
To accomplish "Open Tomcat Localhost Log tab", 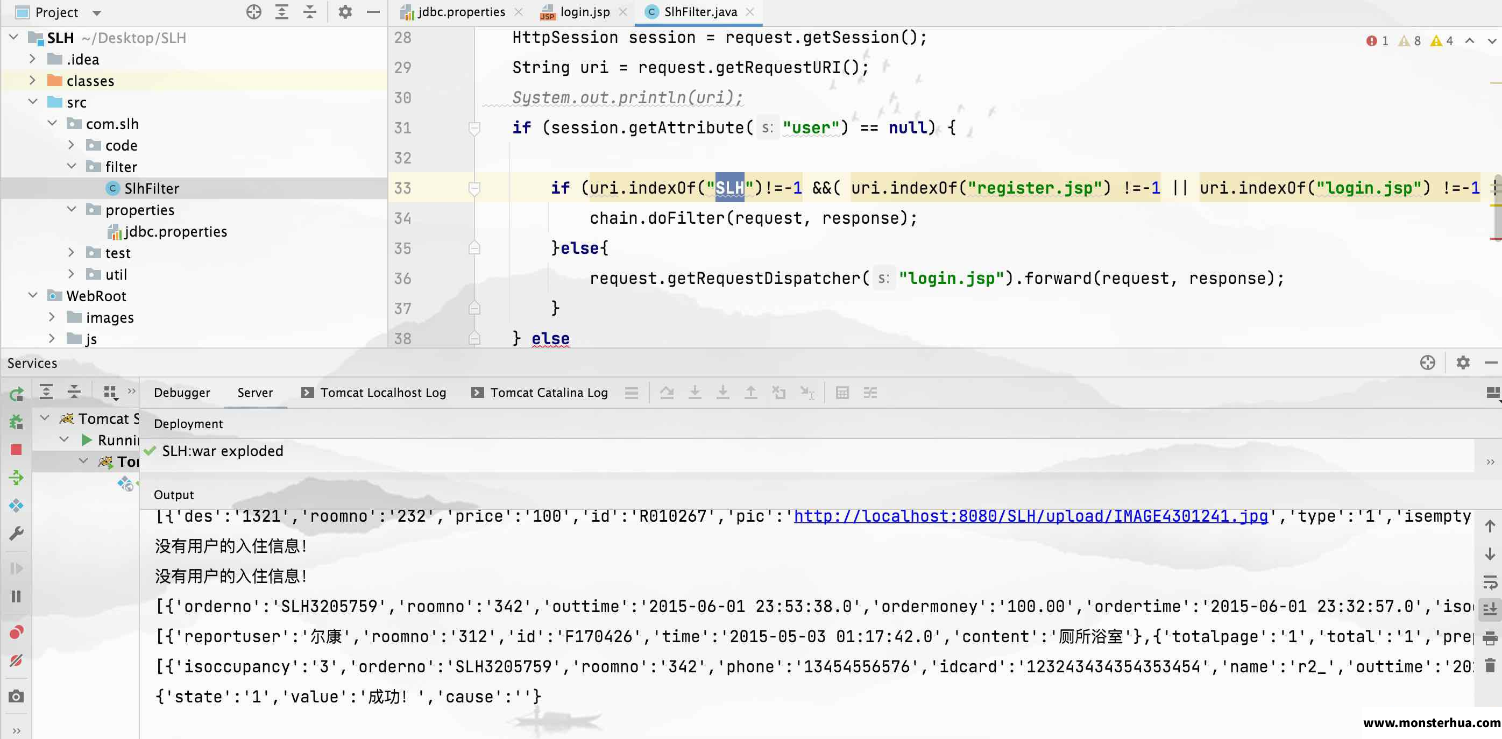I will [x=374, y=393].
